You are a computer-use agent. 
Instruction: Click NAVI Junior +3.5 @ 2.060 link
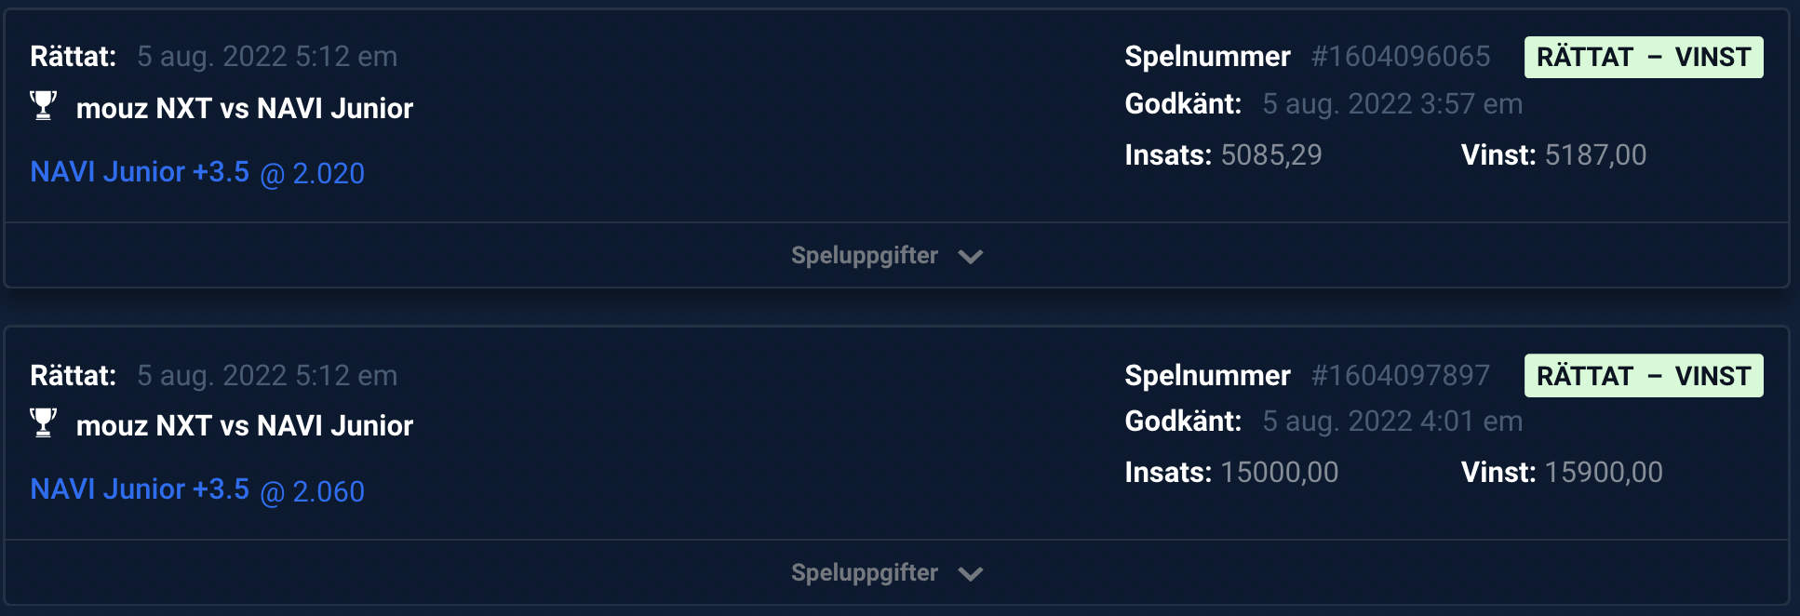click(197, 490)
